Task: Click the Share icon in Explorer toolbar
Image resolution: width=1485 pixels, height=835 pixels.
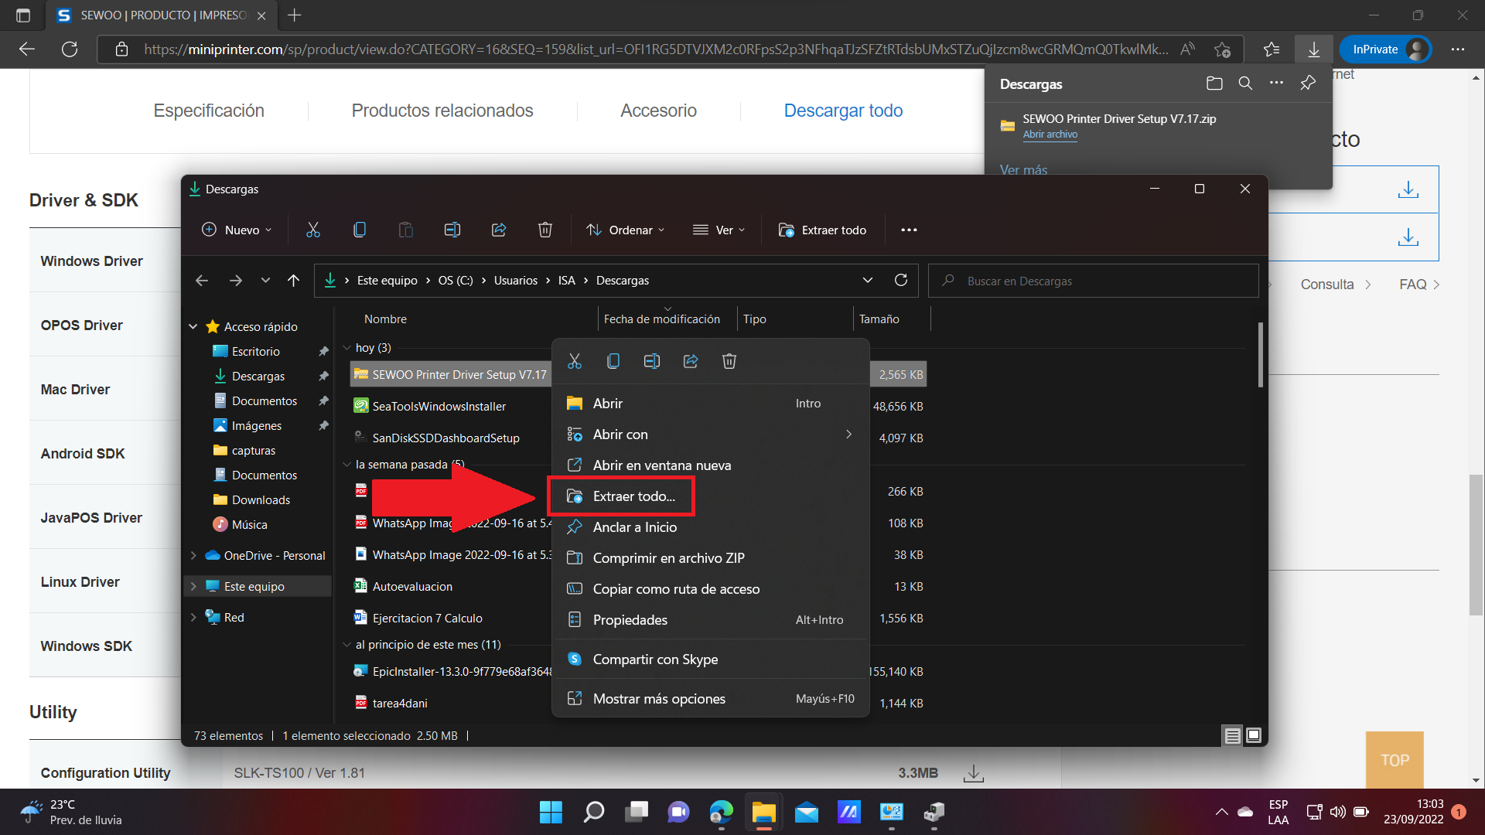Action: tap(499, 230)
